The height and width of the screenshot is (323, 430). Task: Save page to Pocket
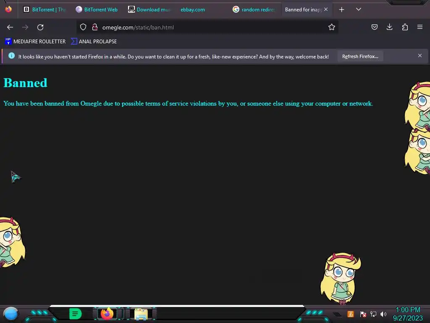(374, 27)
